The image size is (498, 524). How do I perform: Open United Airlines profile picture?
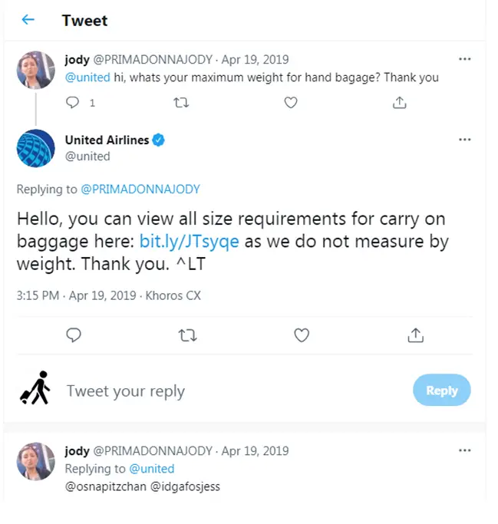36,148
